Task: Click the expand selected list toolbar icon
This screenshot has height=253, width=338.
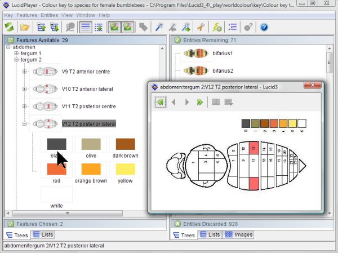Action: (99, 27)
